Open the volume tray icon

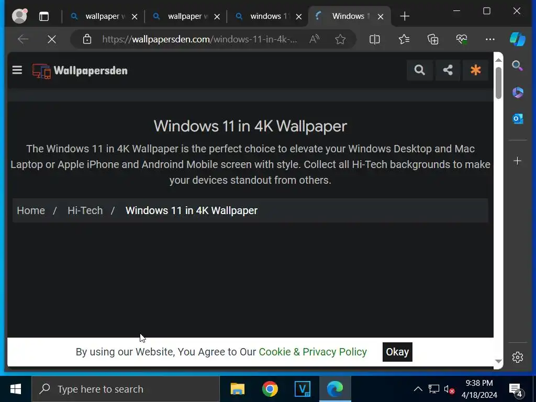449,389
